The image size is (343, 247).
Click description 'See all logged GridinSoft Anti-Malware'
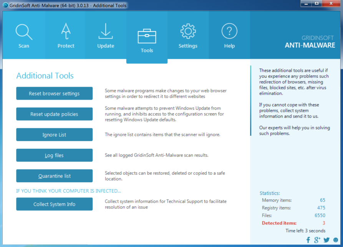156,155
